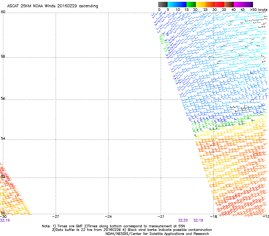
Task: Click the yellow 20-25 knot color segment
Action: [201, 4]
